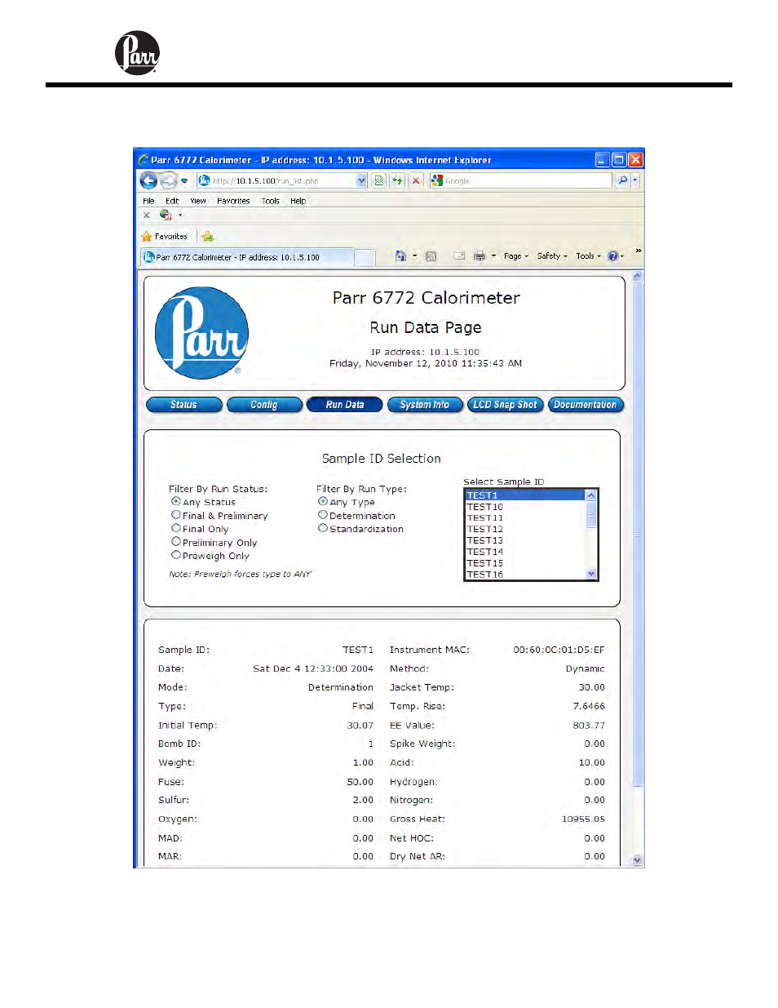Screen dimensions: 778x1008
Task: Select TEST12 in the Sample ID list
Action: point(525,530)
